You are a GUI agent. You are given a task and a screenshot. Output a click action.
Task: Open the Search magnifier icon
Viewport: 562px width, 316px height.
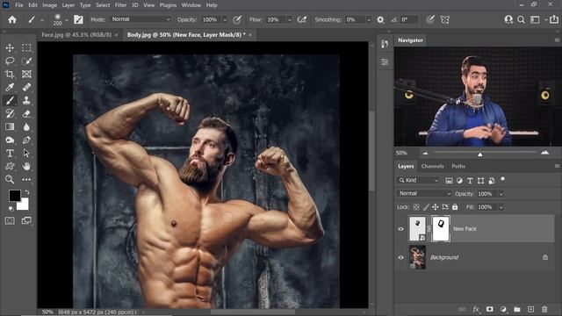coord(521,19)
